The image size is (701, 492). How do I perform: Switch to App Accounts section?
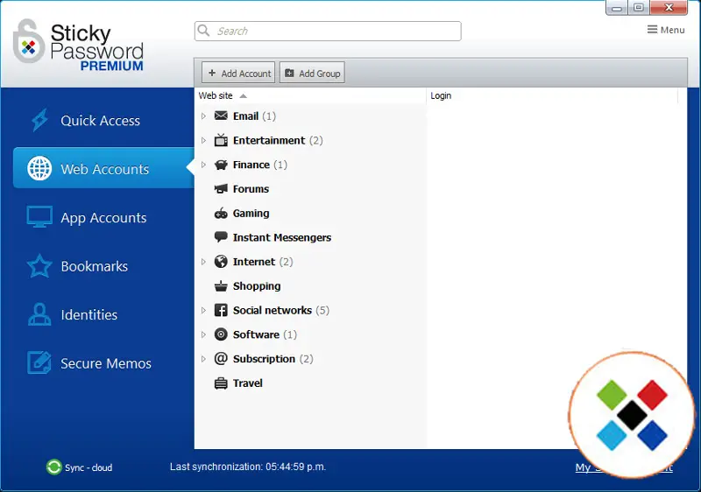point(103,218)
